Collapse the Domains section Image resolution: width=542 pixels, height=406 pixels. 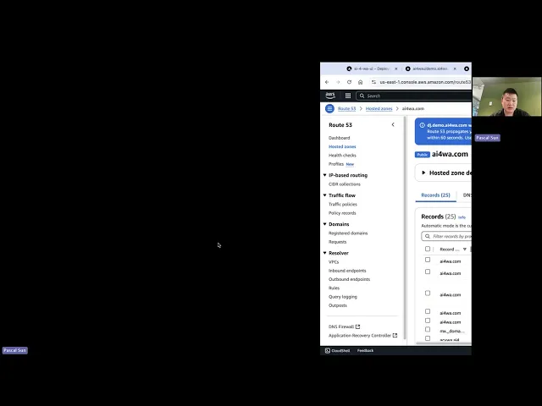324,224
